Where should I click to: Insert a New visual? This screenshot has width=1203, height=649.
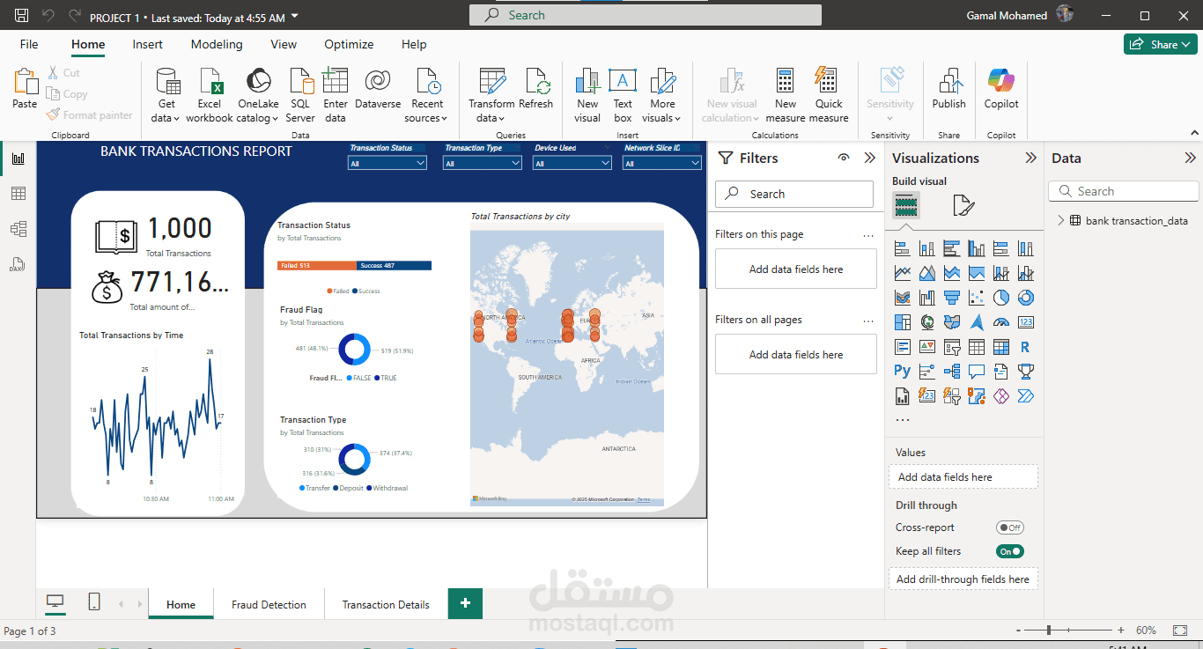pyautogui.click(x=587, y=95)
